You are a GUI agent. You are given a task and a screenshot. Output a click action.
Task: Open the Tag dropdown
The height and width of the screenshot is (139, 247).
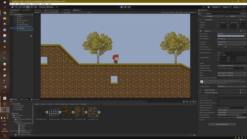(x=214, y=16)
